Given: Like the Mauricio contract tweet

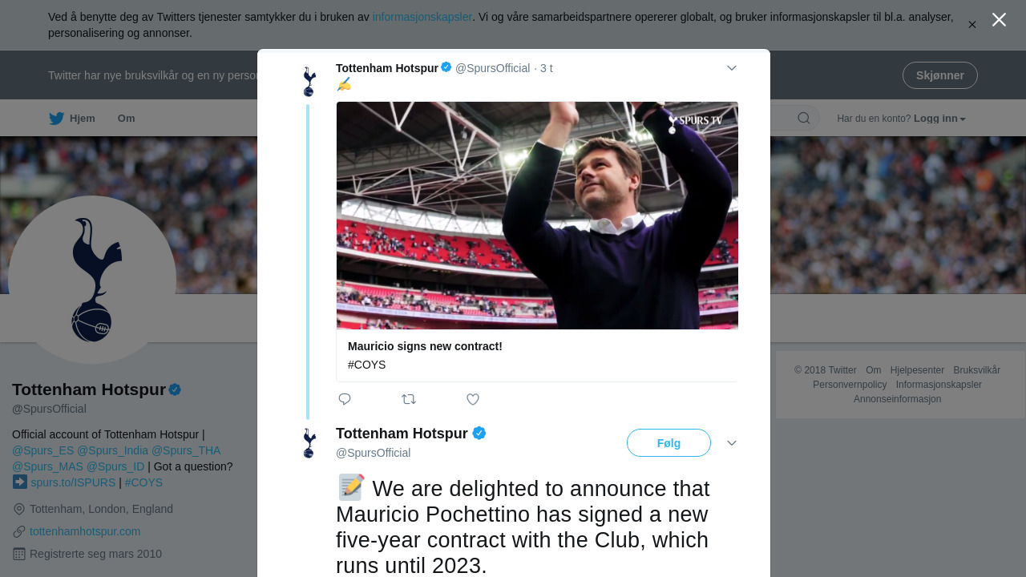Looking at the screenshot, I should pyautogui.click(x=473, y=399).
